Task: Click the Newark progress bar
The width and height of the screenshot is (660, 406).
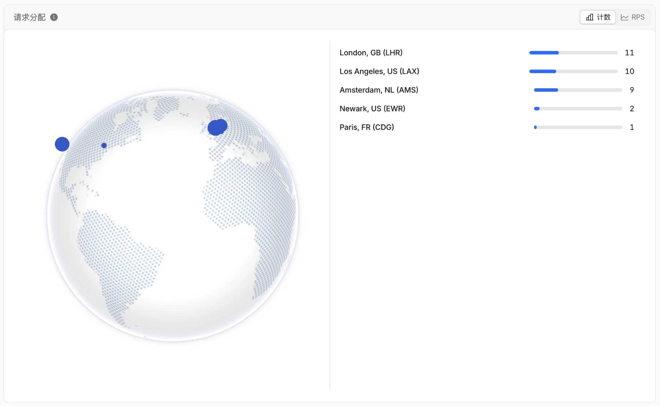Action: [x=578, y=109]
